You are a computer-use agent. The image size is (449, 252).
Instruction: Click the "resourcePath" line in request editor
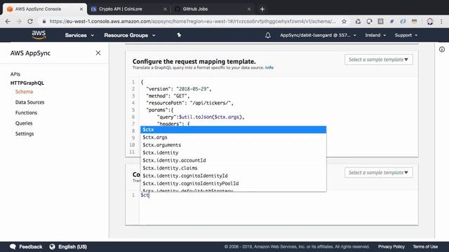tap(190, 103)
